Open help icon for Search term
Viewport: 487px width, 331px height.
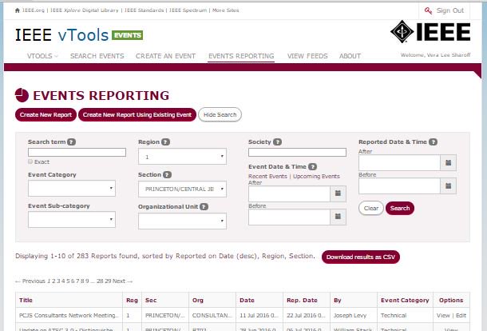71,142
